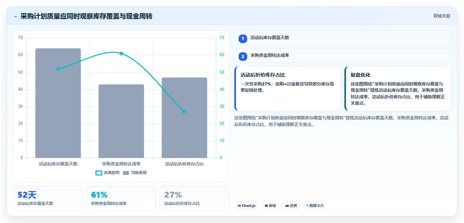
Task: Open the 复盘优化 info card
Action: (398, 89)
